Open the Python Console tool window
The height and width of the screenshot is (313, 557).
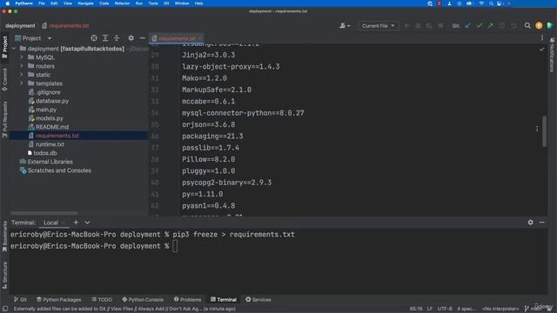pos(143,299)
